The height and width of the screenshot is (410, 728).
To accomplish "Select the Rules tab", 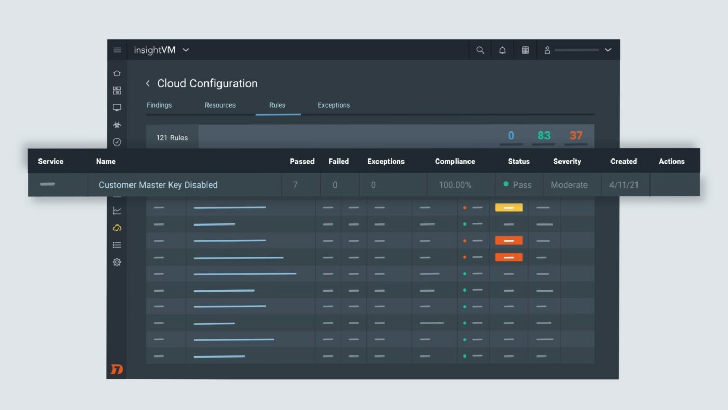I will pyautogui.click(x=277, y=105).
